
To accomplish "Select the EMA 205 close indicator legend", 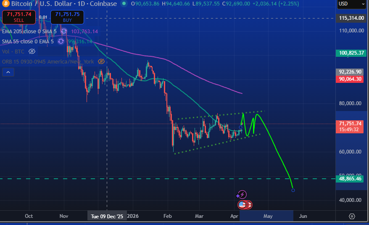I will click(x=29, y=32).
